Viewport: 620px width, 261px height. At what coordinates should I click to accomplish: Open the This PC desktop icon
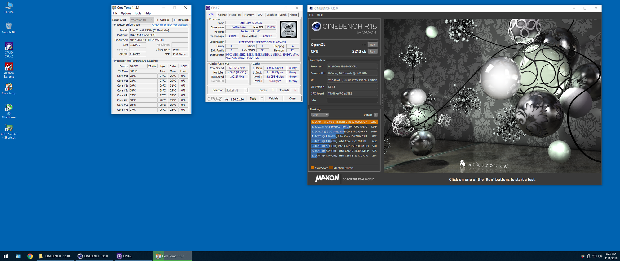[9, 8]
